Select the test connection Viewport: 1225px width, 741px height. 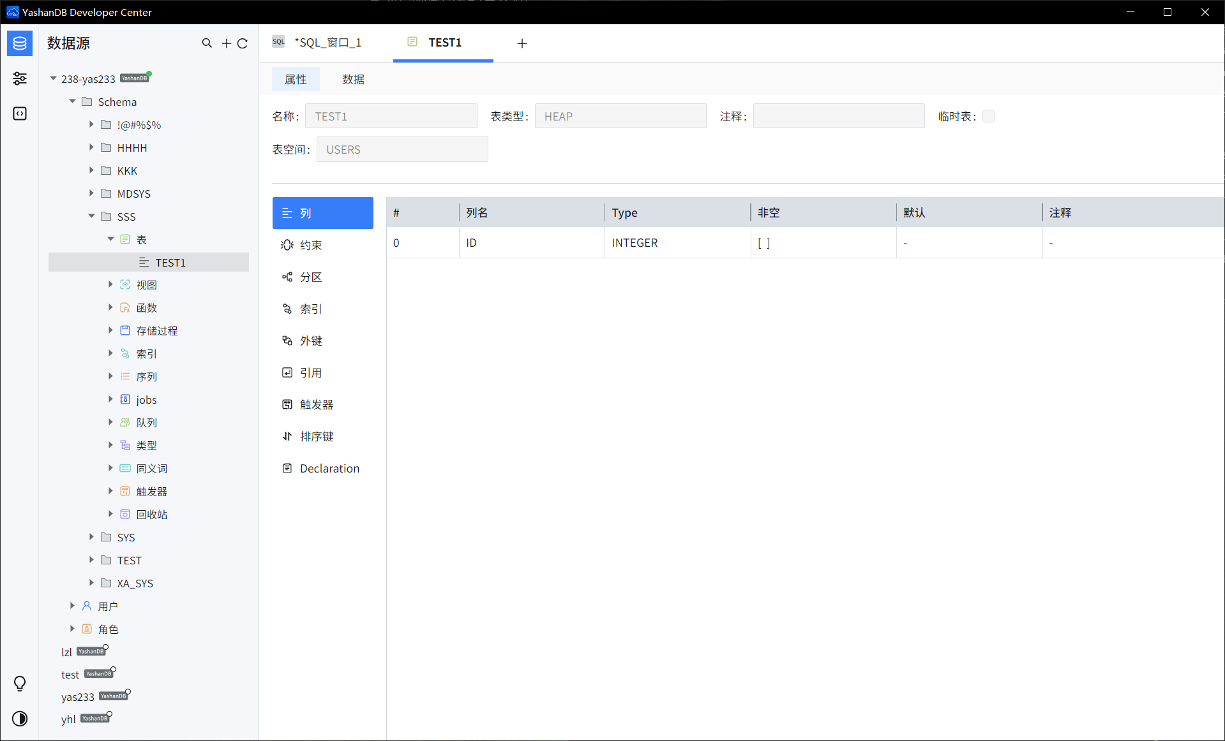[70, 675]
